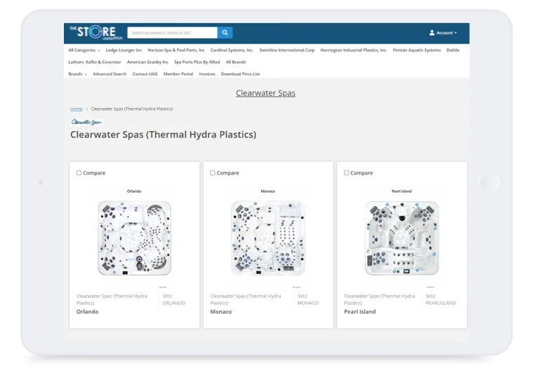
Task: Click the search magnifier button
Action: pos(225,32)
